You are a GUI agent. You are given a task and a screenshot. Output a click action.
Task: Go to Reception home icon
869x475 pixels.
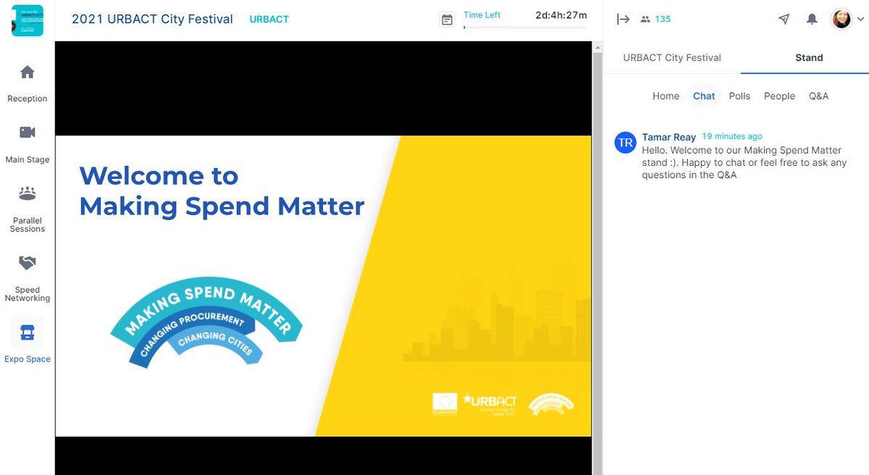[28, 72]
